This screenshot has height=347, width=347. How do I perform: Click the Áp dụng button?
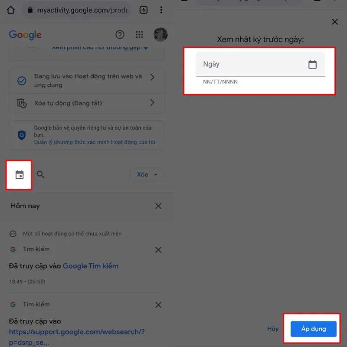click(313, 329)
